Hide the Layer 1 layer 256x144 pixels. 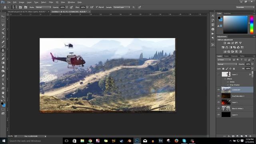click(218, 102)
